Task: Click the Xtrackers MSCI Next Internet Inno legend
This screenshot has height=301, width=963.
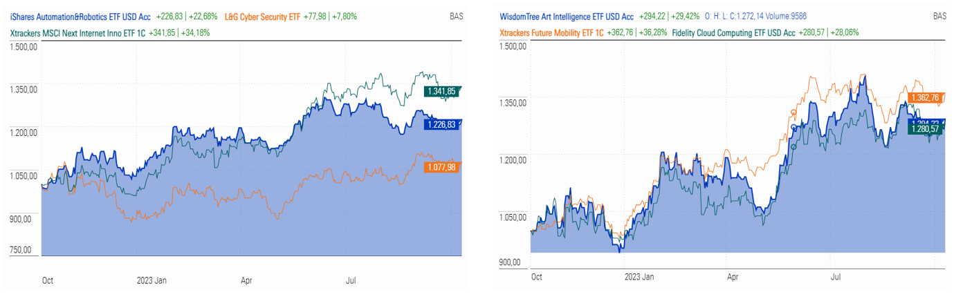Action: 76,32
